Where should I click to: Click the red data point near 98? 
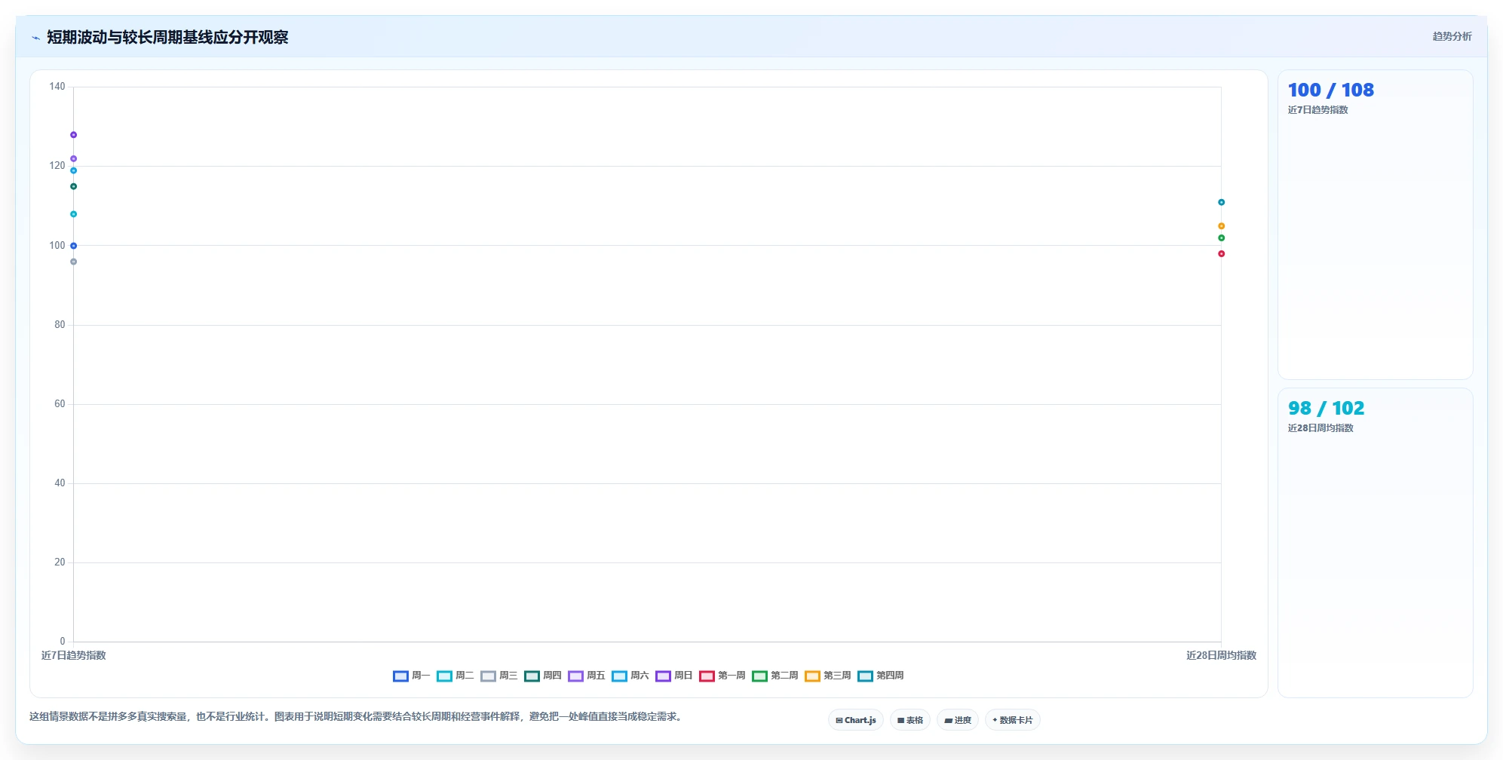point(1221,253)
